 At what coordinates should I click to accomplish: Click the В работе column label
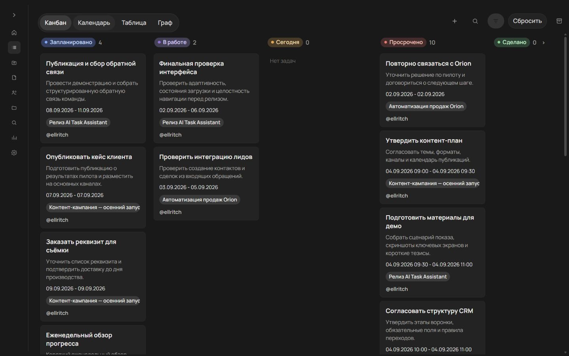[172, 42]
